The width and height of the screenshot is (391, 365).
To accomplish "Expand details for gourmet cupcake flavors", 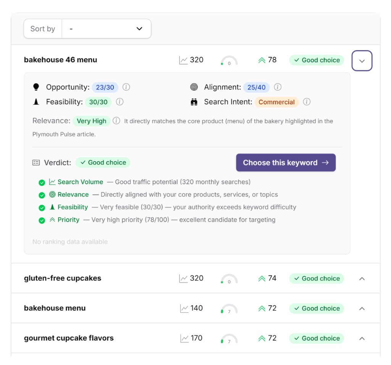I will (362, 338).
